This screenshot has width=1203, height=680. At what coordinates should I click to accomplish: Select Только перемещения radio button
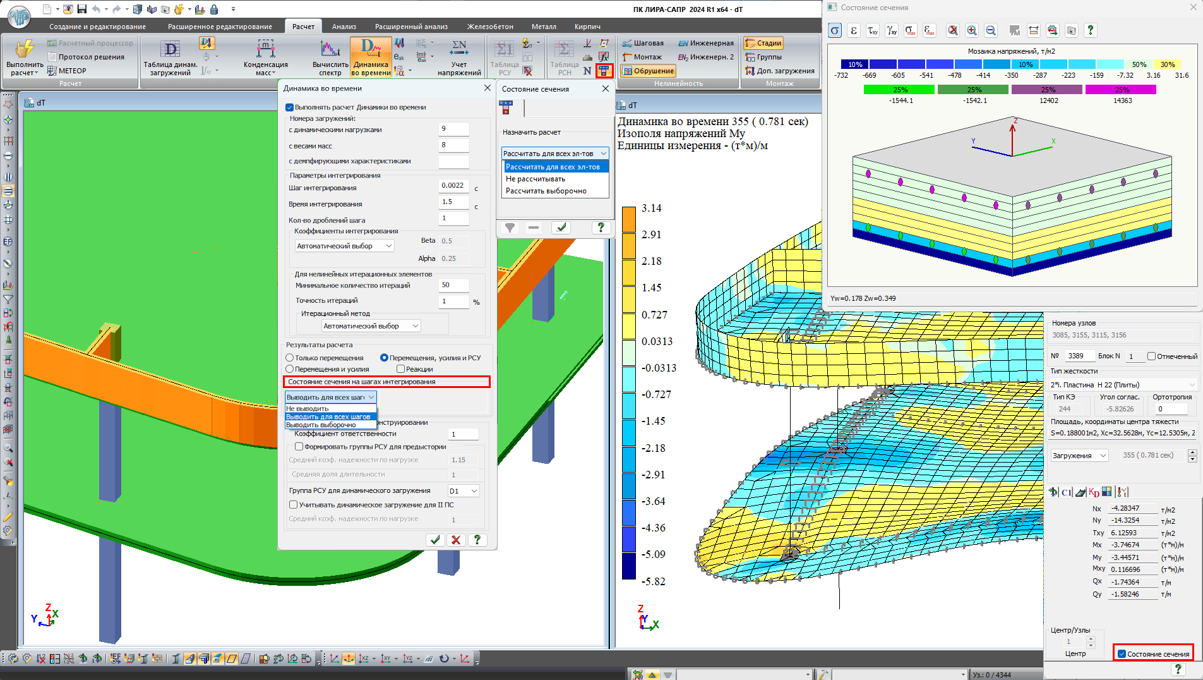(x=290, y=358)
